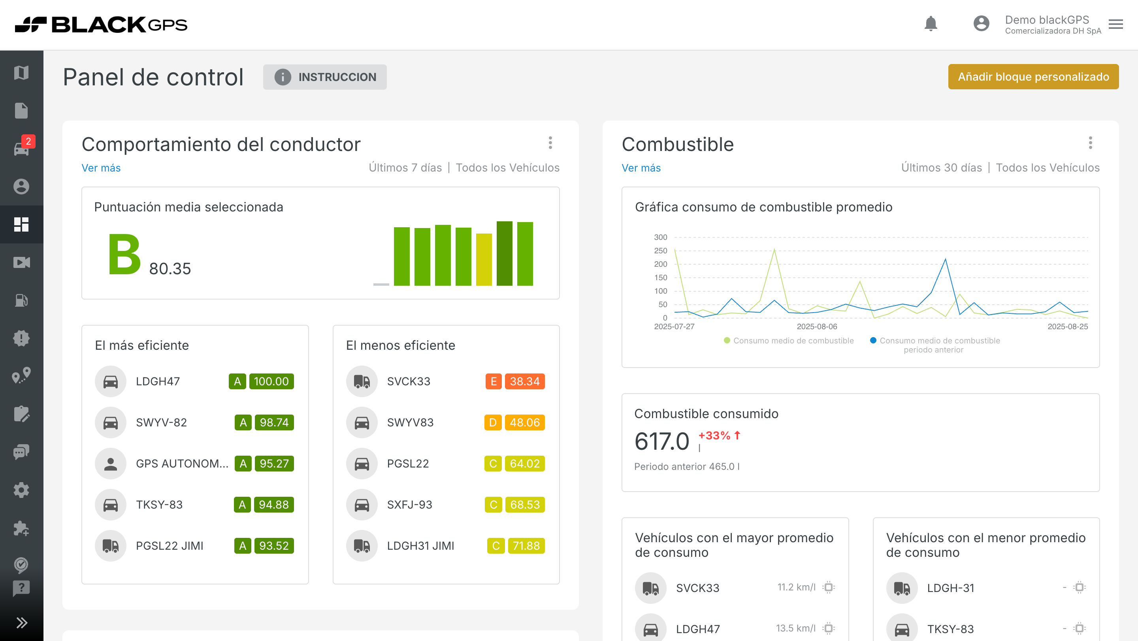This screenshot has height=641, width=1138.
Task: Open the plugins puzzle piece icon
Action: pos(21,528)
